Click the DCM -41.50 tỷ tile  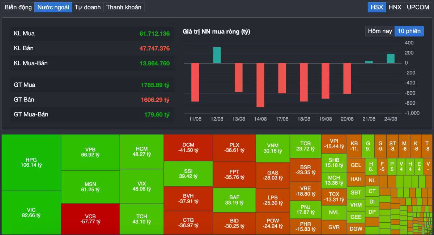[x=188, y=148]
